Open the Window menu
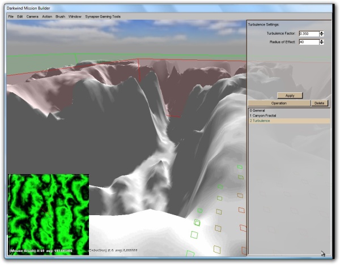340x265 pixels. tap(75, 16)
